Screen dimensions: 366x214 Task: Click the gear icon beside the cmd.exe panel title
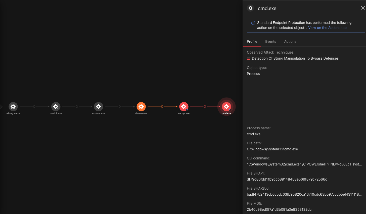pos(250,8)
